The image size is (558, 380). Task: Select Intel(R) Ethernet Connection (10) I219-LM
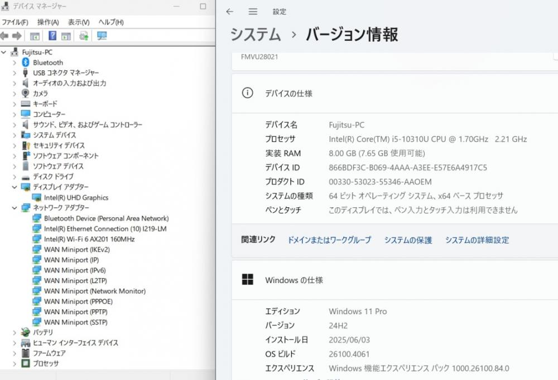tap(105, 228)
